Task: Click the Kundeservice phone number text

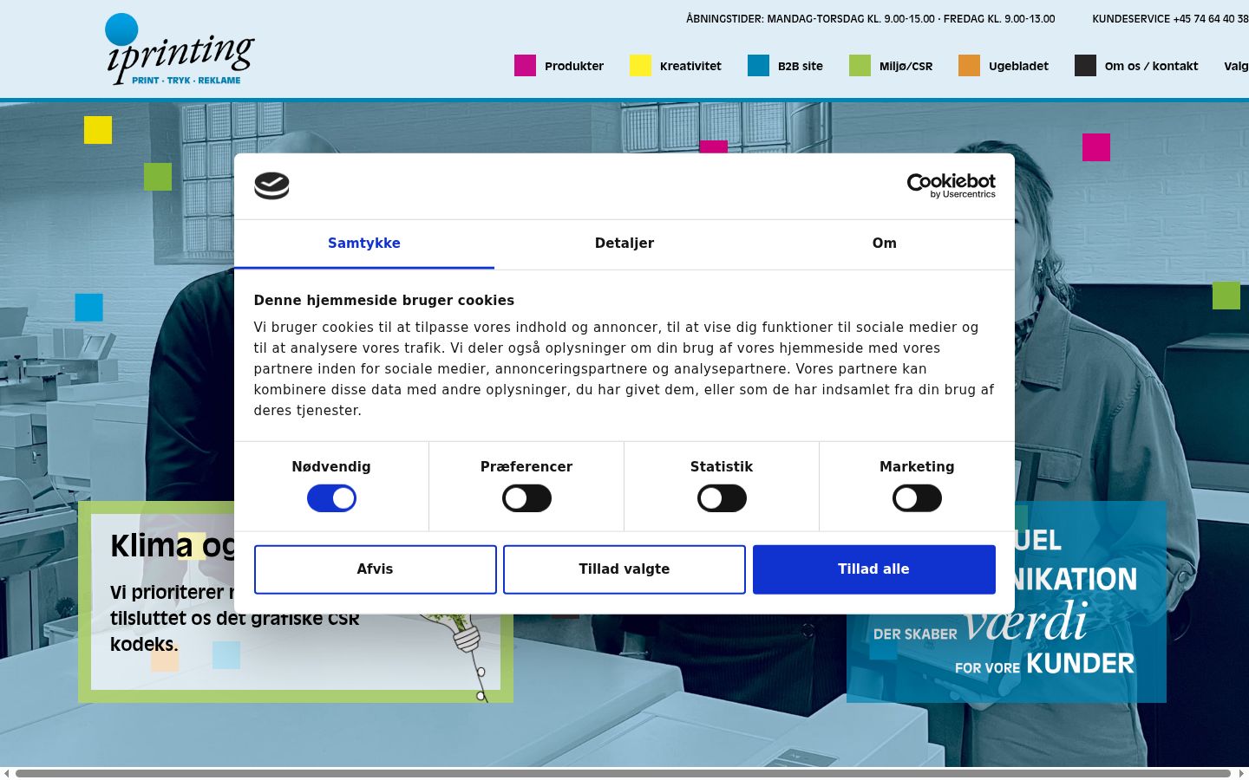Action: coord(1170,19)
